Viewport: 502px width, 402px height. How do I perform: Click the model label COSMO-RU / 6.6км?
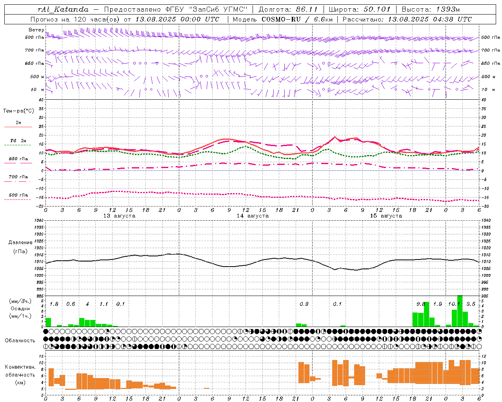(x=297, y=19)
